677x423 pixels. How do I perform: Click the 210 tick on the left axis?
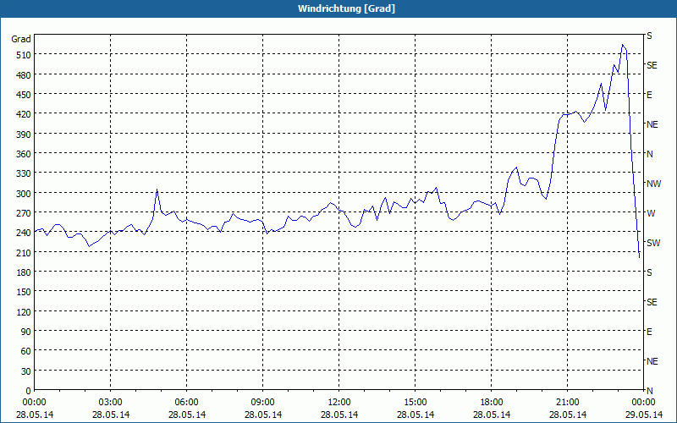pos(24,252)
